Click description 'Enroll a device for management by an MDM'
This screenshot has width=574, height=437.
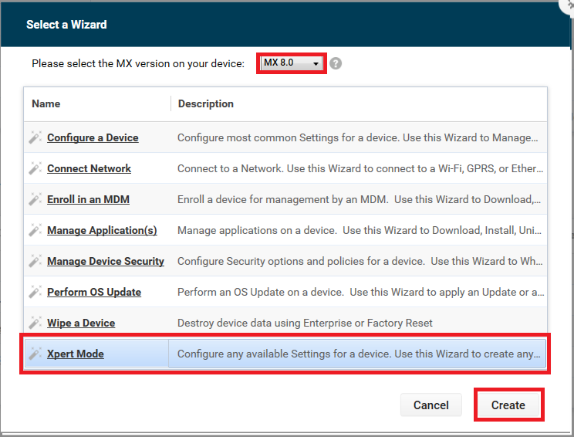tap(359, 199)
